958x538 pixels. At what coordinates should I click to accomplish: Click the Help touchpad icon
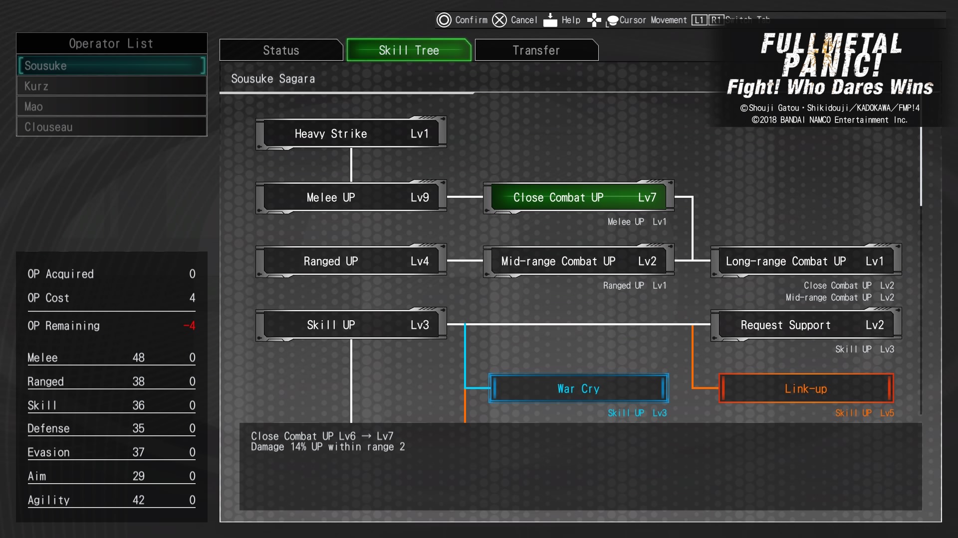[x=550, y=20]
